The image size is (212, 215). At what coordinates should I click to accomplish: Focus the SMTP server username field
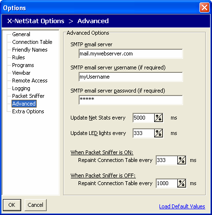(131, 77)
